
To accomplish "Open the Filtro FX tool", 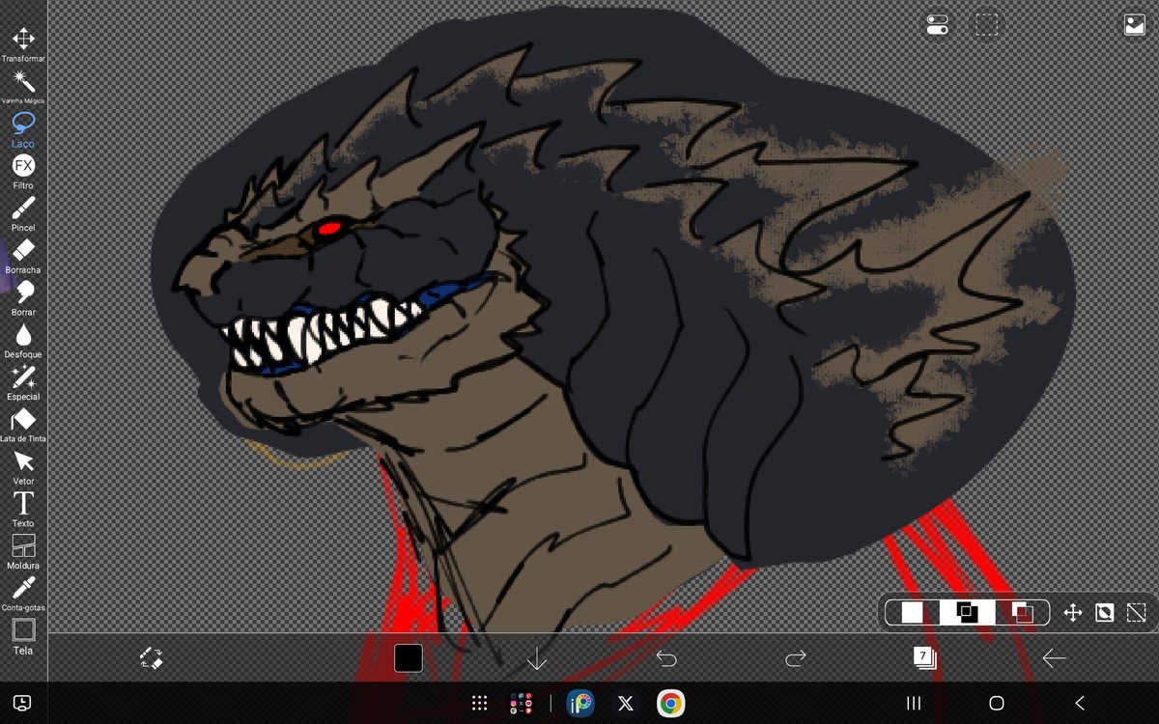I will 23,172.
